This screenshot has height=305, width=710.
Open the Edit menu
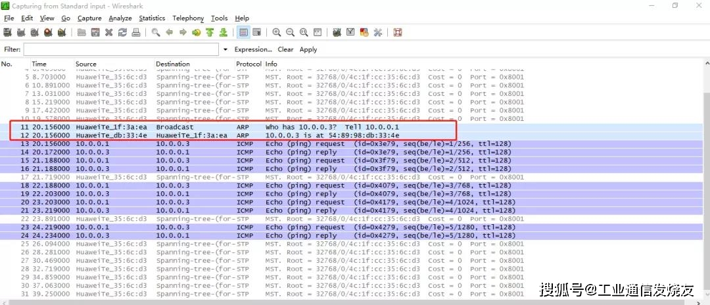[27, 18]
